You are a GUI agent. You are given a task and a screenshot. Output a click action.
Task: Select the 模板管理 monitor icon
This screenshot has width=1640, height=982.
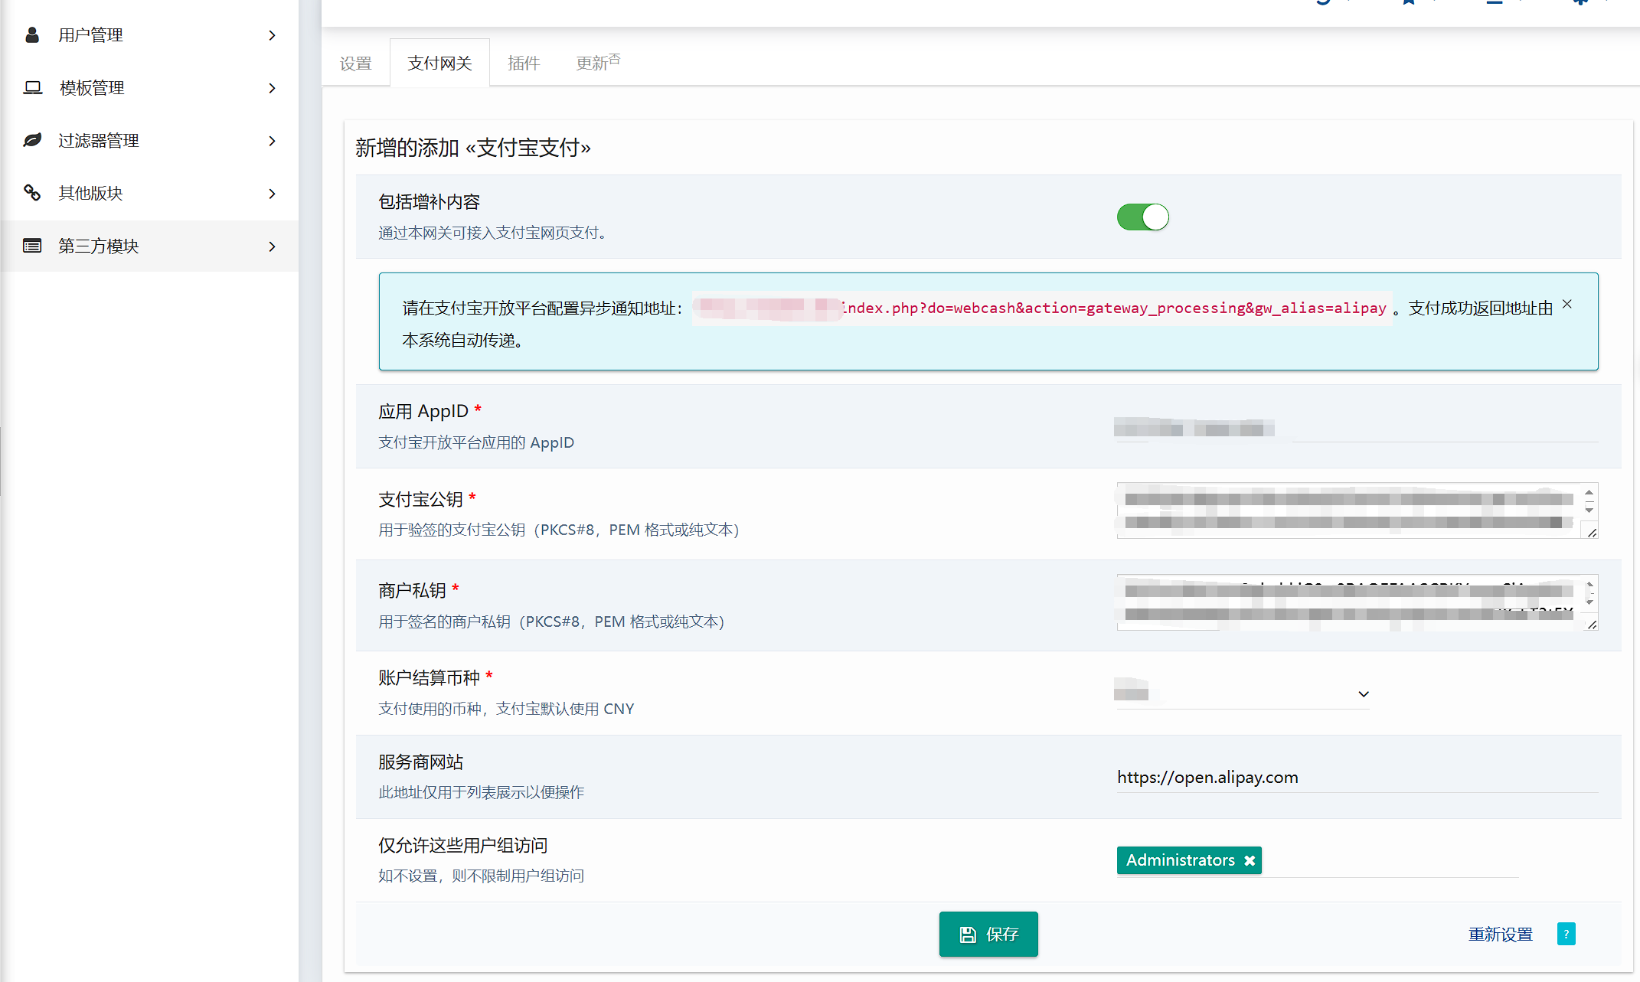tap(32, 87)
